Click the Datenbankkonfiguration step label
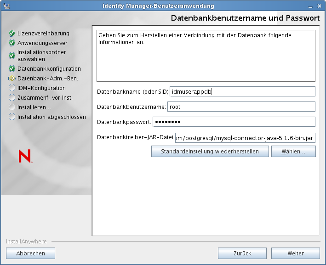 pyautogui.click(x=49, y=69)
